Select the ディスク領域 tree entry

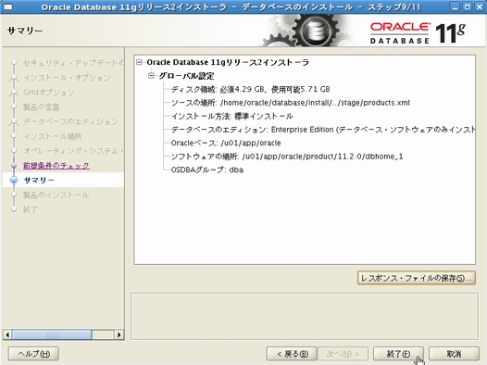(250, 90)
